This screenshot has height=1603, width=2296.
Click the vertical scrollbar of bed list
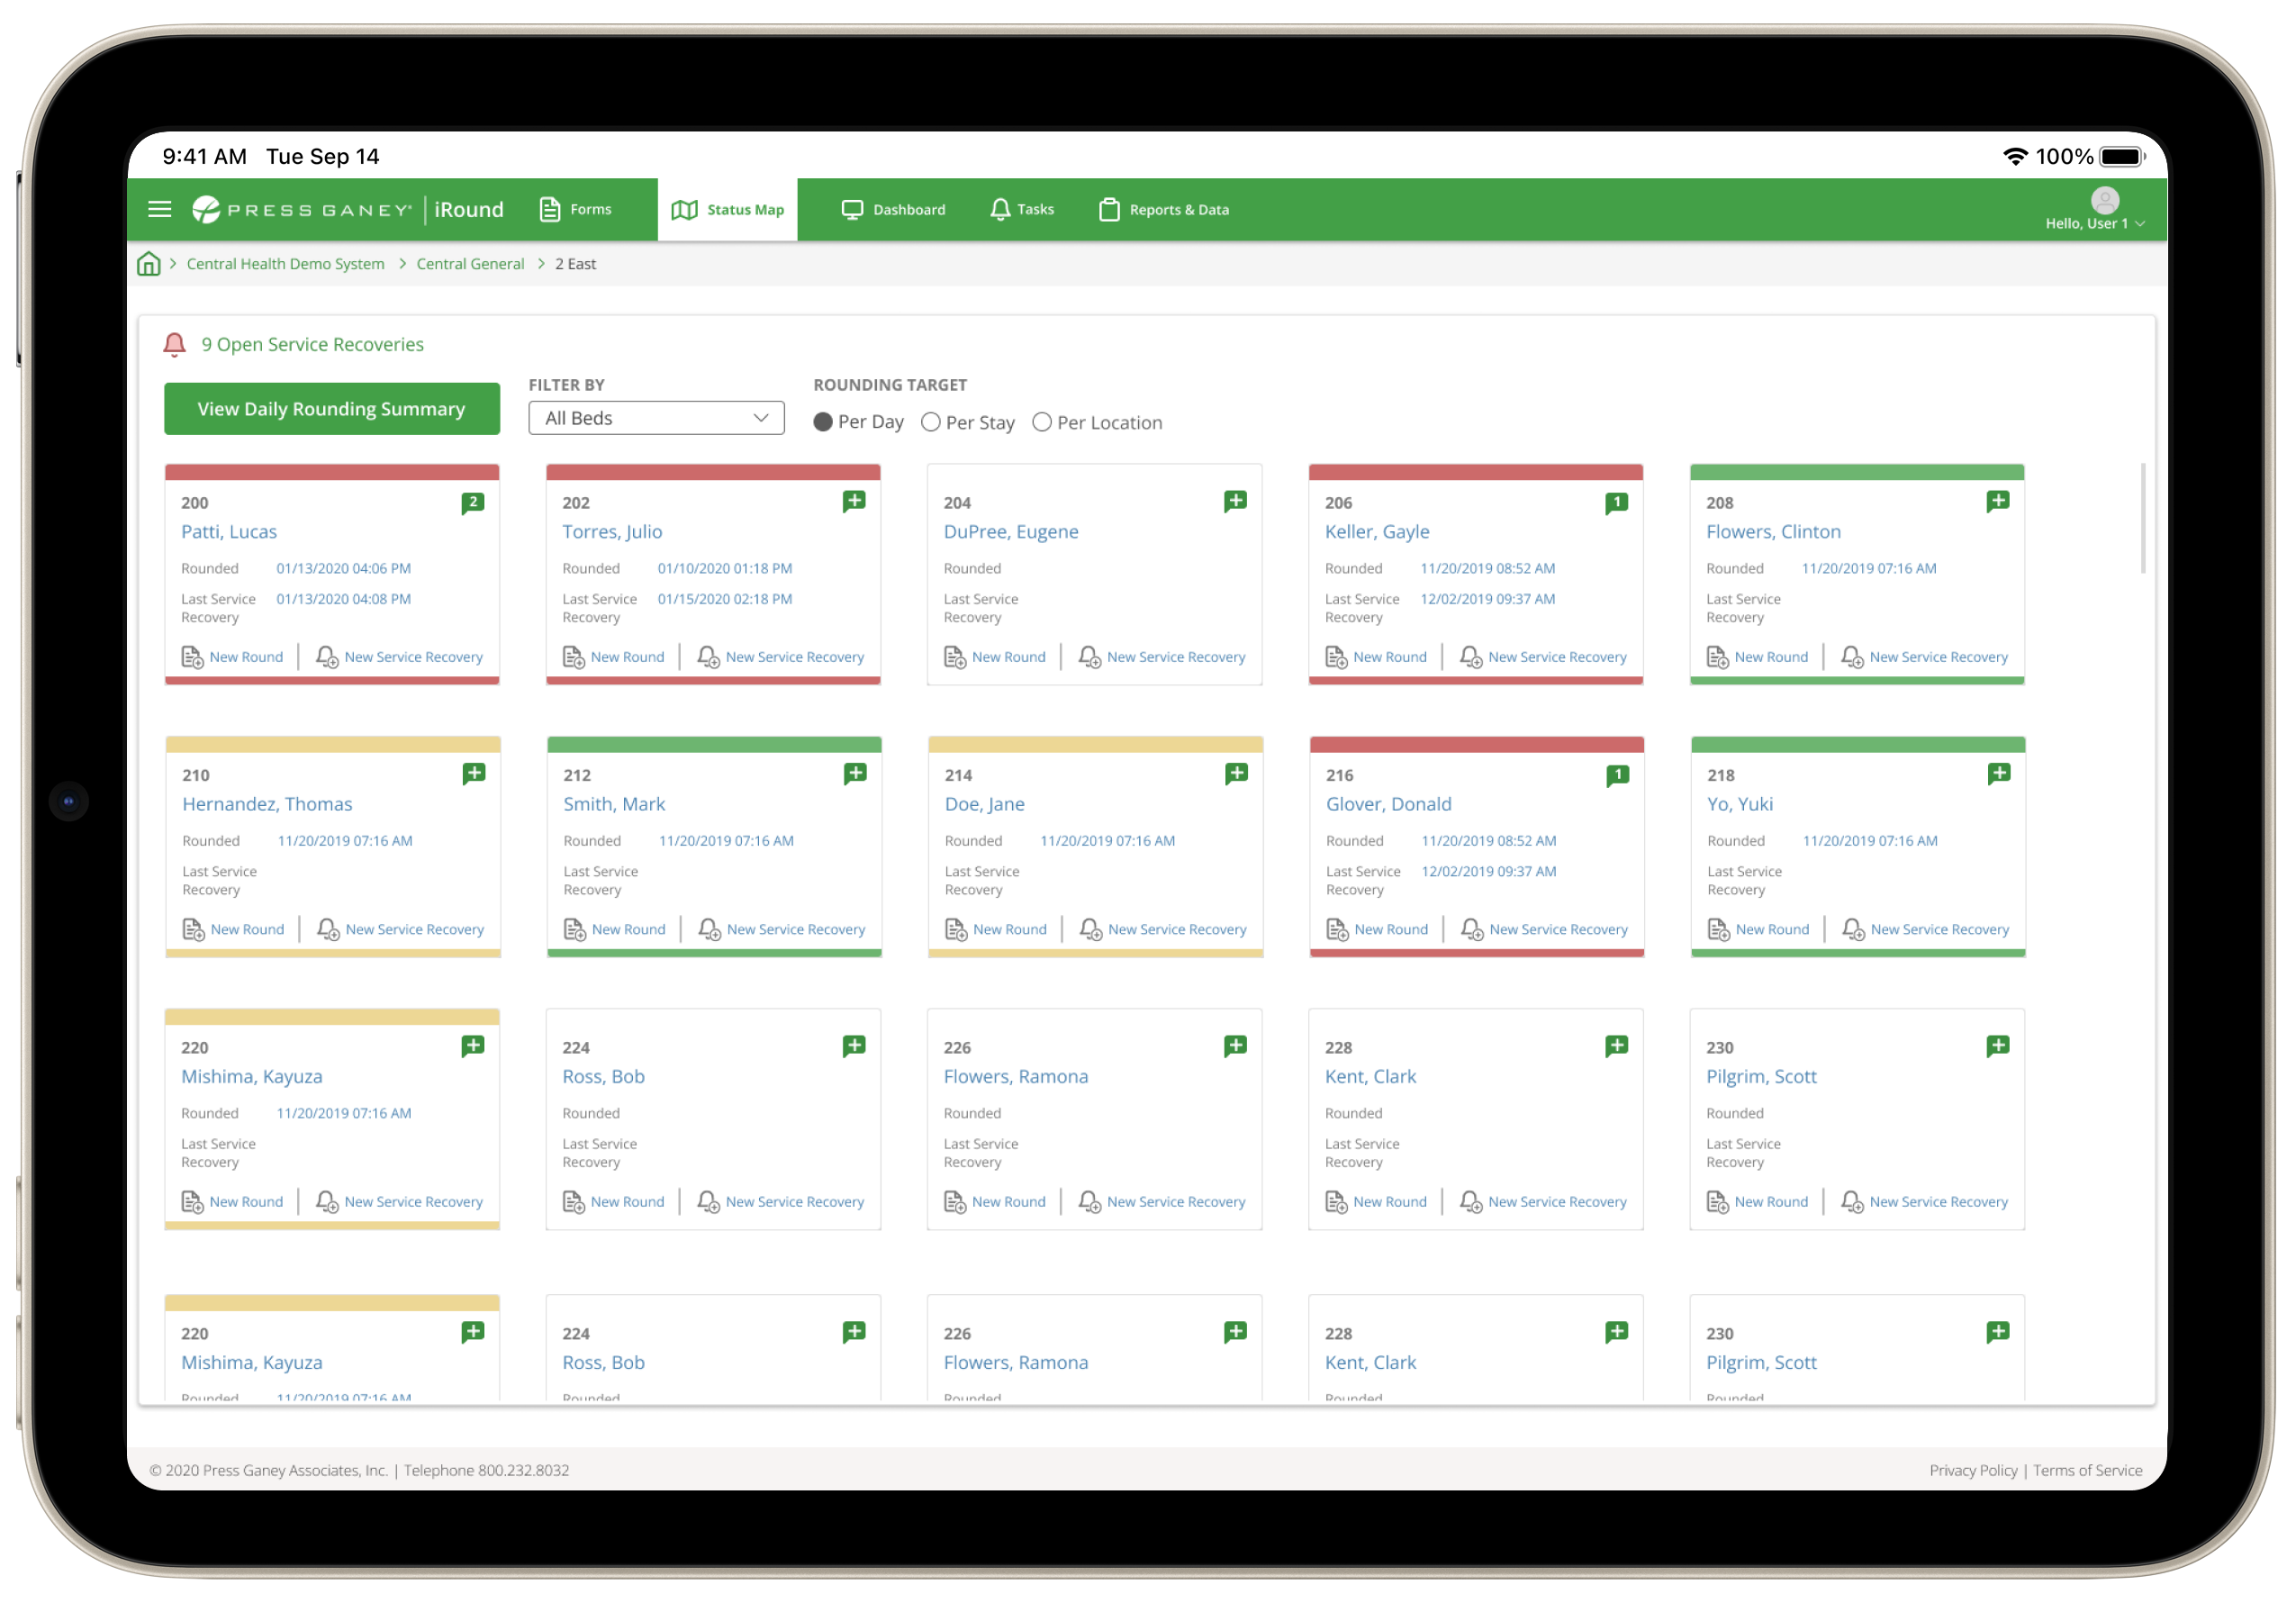pos(2143,518)
